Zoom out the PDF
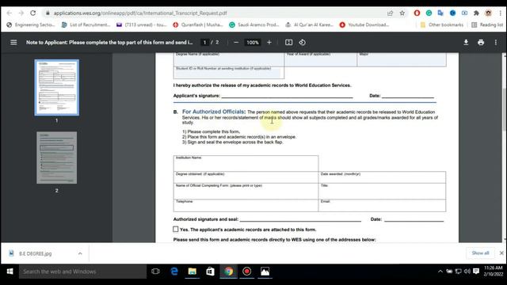The width and height of the screenshot is (507, 285). (236, 42)
